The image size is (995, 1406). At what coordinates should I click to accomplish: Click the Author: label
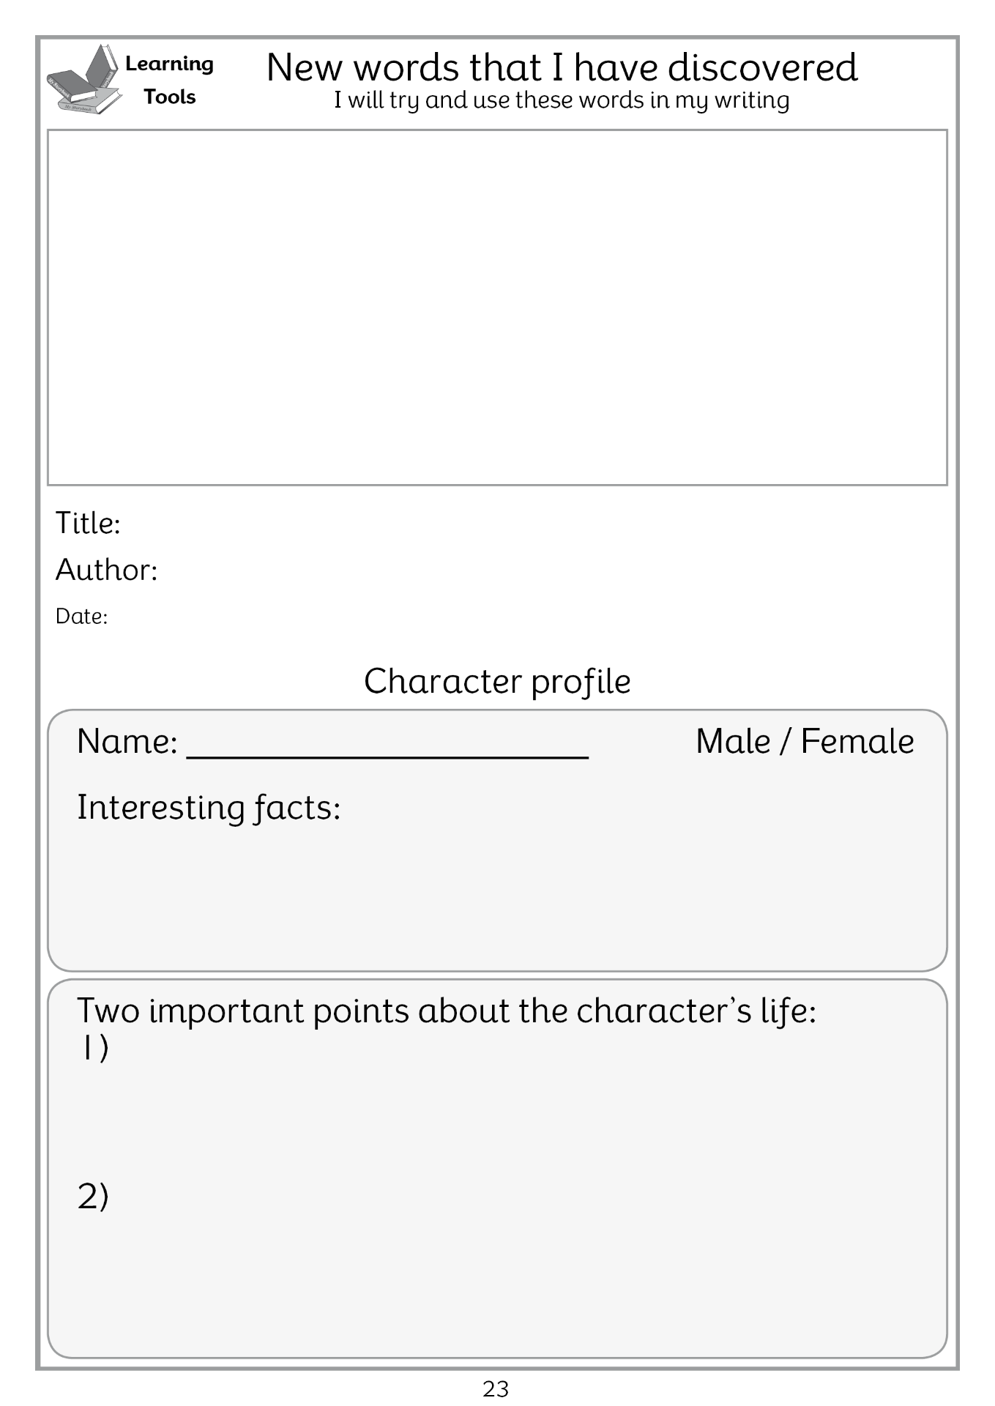click(x=106, y=570)
